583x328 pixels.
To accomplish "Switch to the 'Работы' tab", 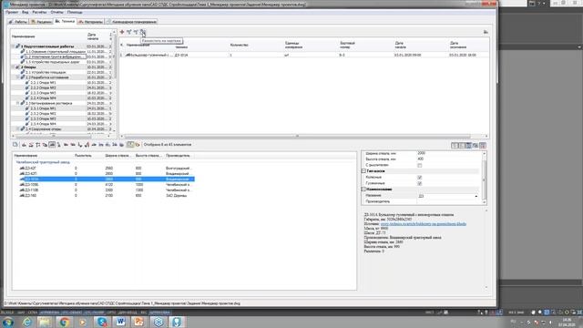I will tap(18, 22).
